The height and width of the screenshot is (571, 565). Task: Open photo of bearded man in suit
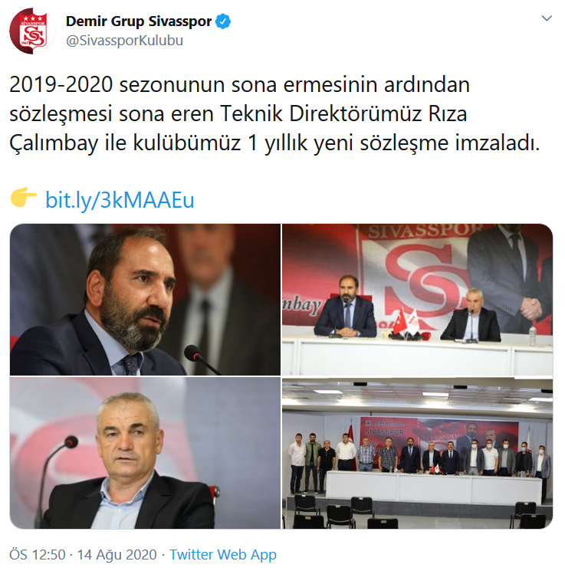[x=145, y=300]
